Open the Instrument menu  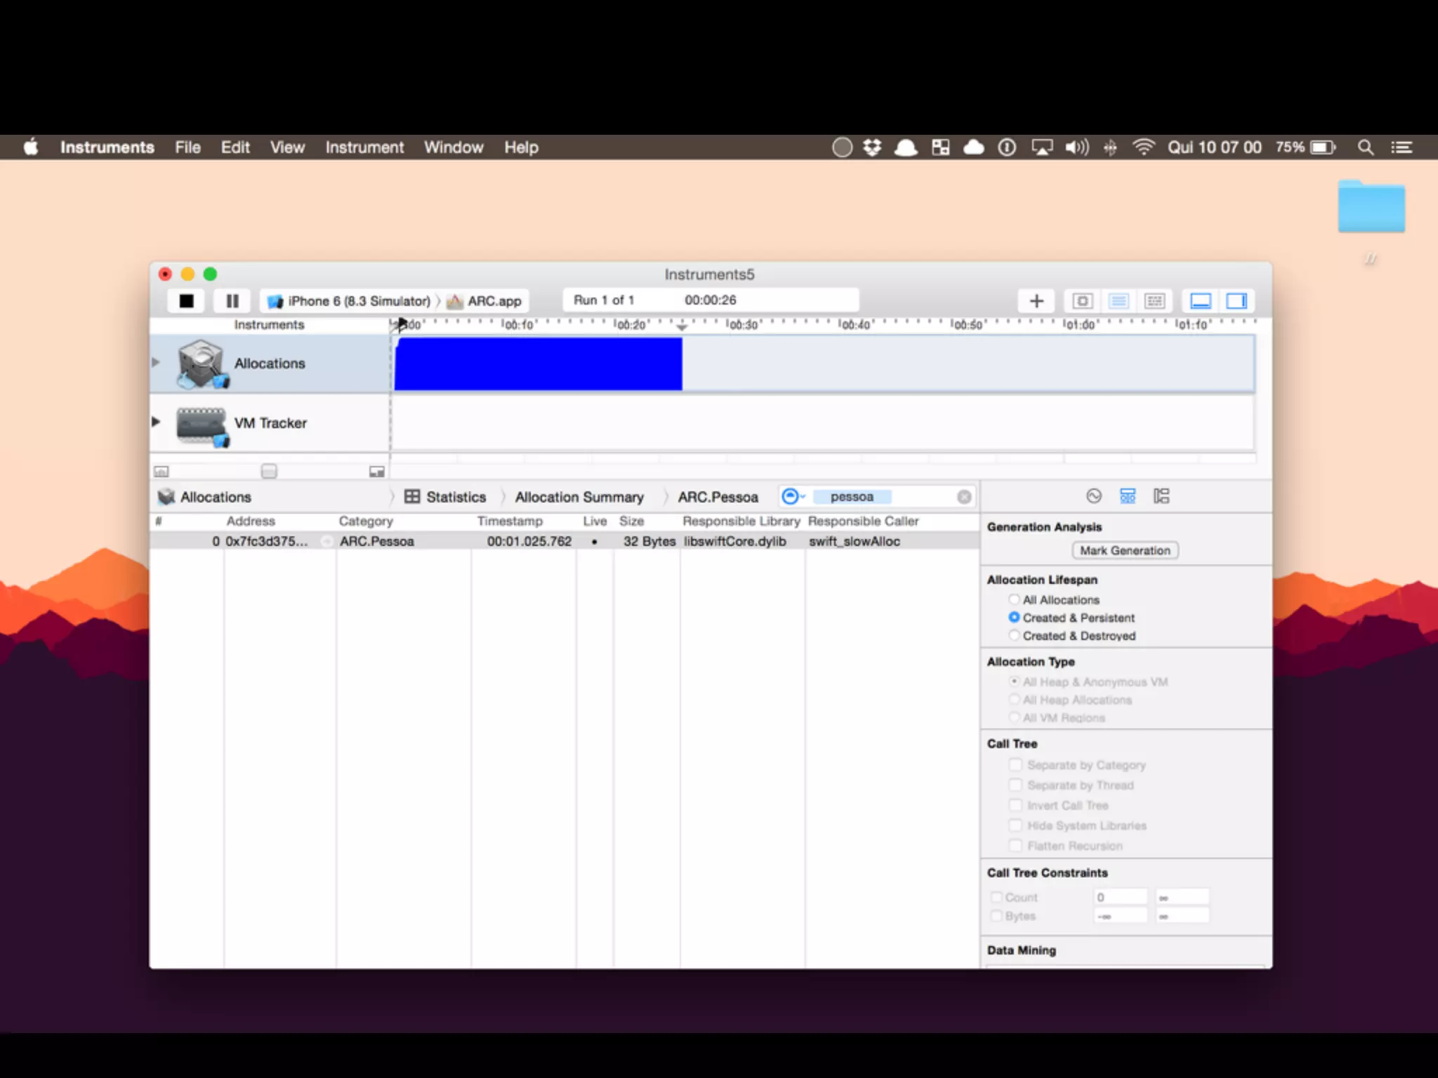(x=364, y=147)
